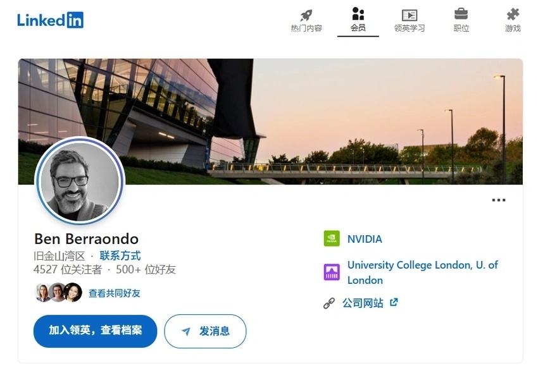Viewport: 538px width, 373px height.
Task: Open the NVIDIA company link
Action: point(365,239)
